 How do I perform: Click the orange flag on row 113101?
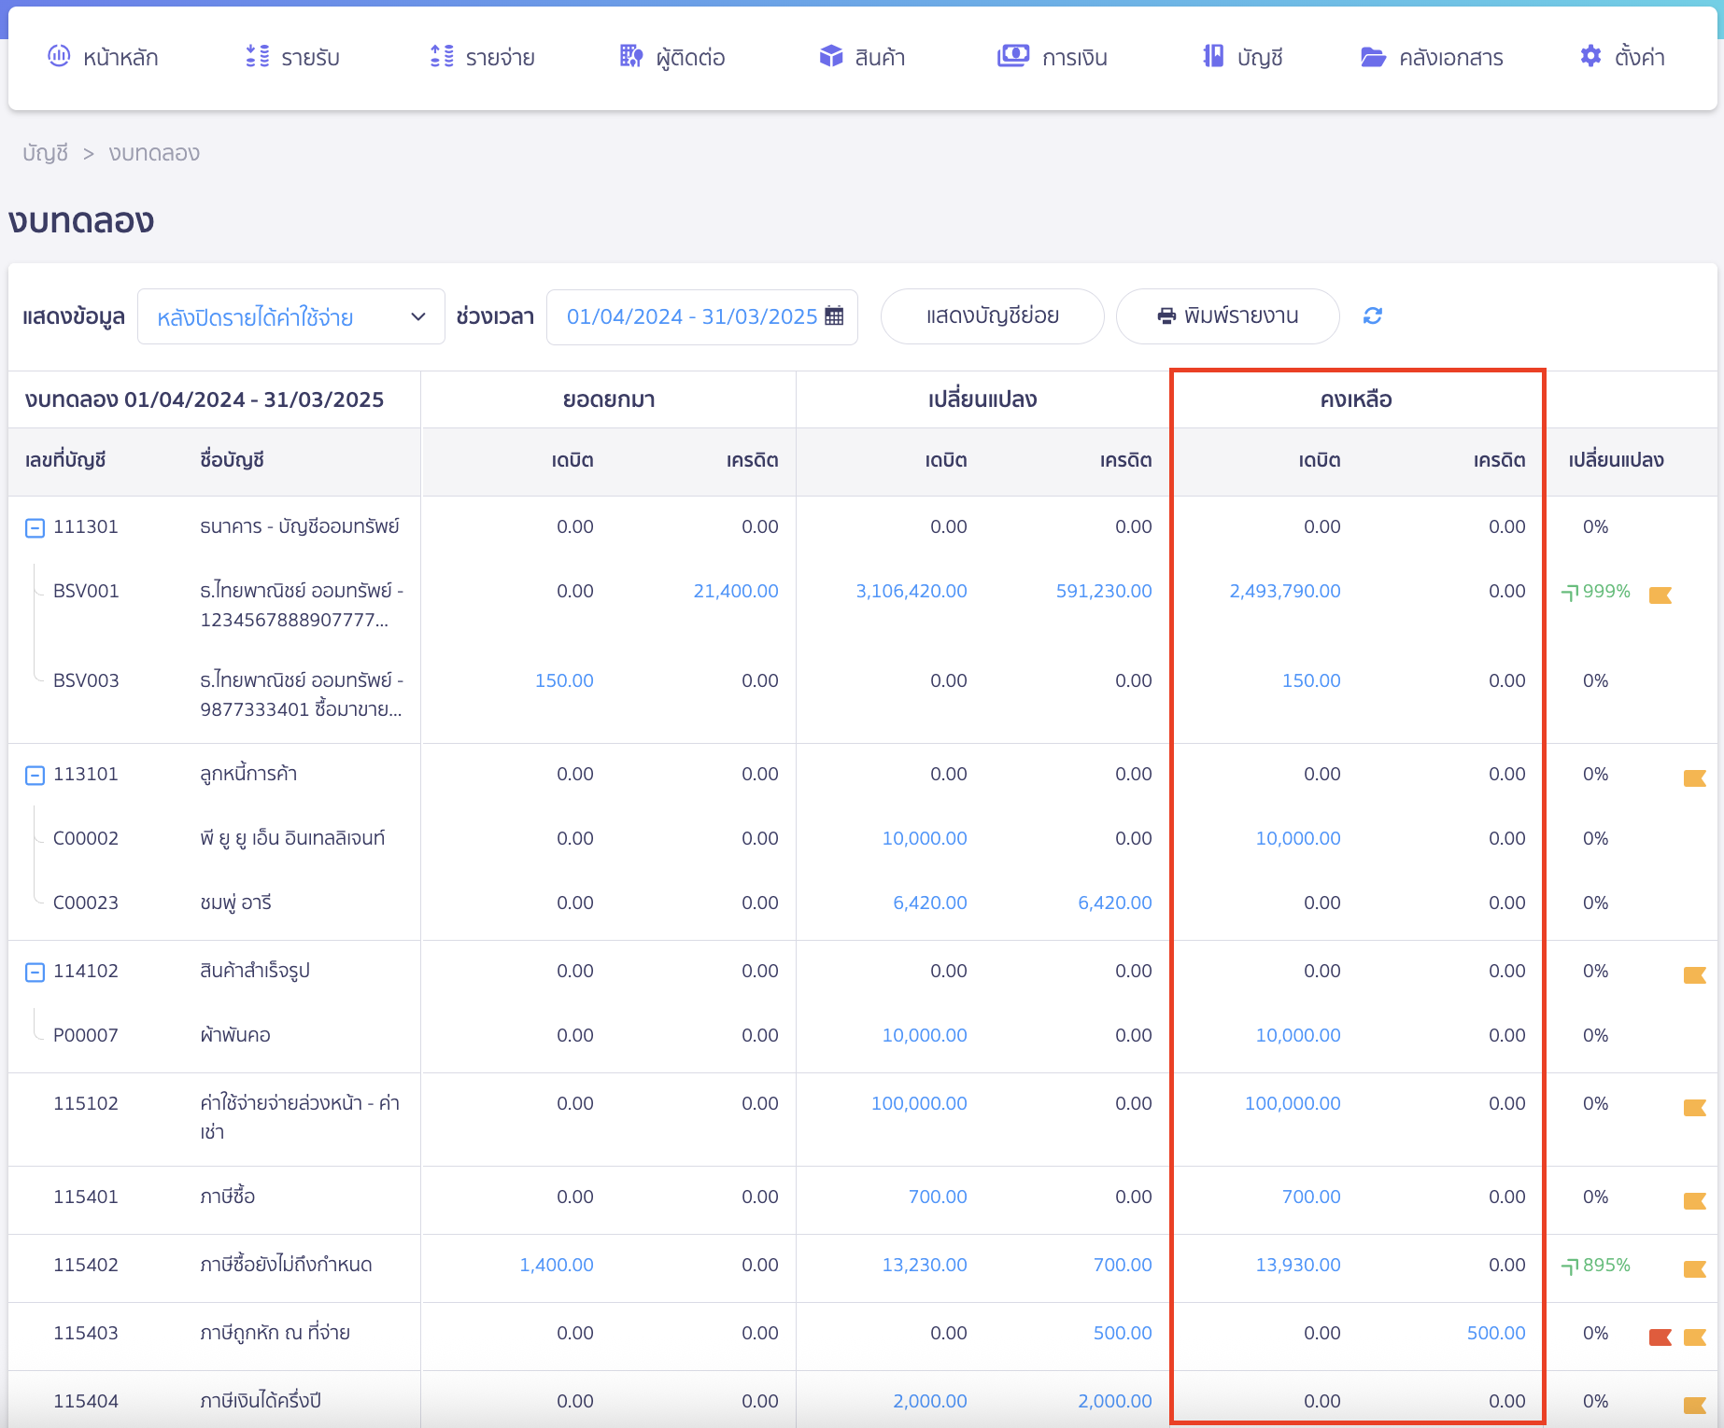(x=1694, y=777)
